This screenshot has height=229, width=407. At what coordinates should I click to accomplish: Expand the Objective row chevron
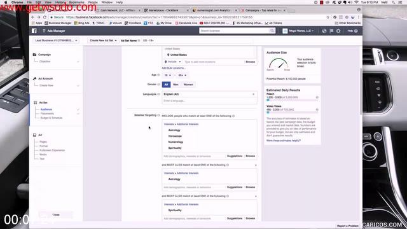(x=78, y=62)
